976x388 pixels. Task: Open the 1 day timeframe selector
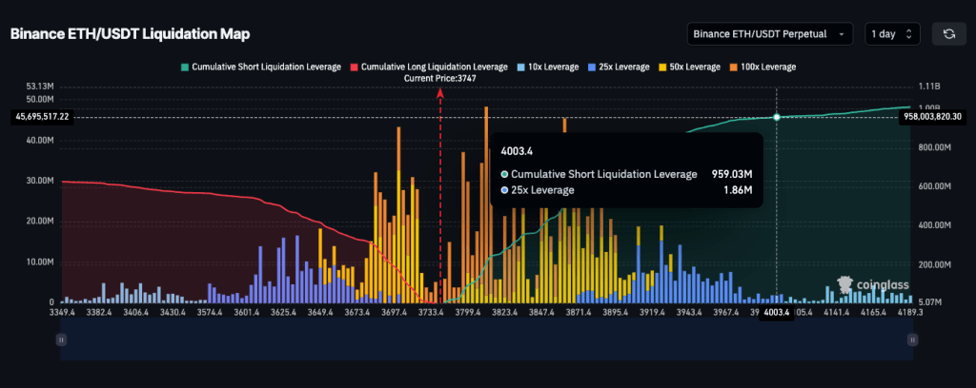click(x=892, y=34)
